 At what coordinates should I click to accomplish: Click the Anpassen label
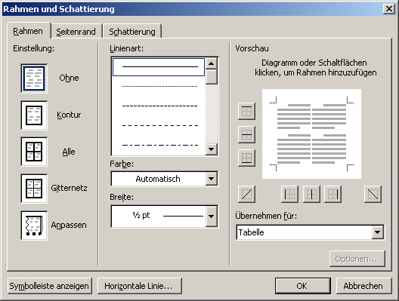[x=69, y=225]
